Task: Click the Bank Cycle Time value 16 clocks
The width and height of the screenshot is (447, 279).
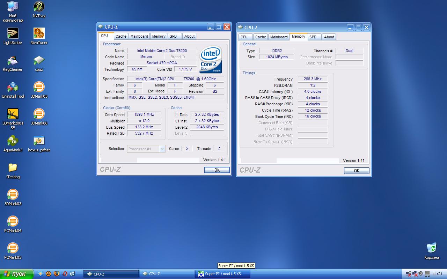Action: click(x=313, y=116)
